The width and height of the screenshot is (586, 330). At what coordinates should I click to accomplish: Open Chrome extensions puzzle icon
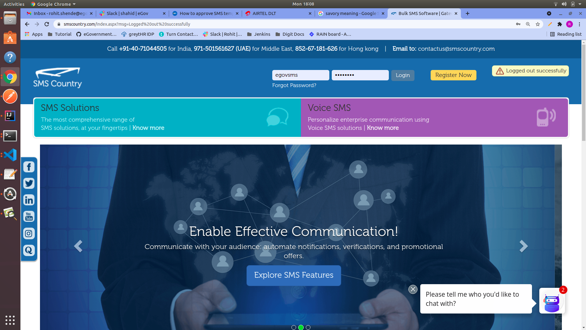click(559, 24)
